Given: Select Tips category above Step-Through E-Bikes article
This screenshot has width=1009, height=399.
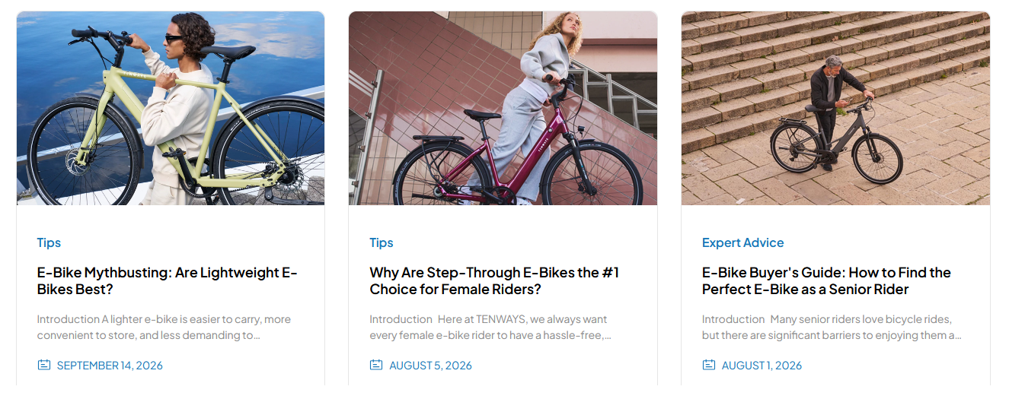Looking at the screenshot, I should pos(382,242).
